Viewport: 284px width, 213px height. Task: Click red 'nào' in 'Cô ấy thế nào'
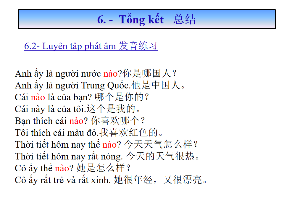(x=62, y=168)
